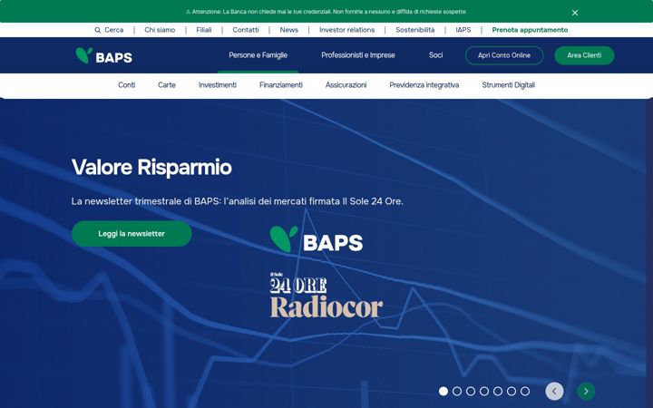The image size is (653, 408).
Task: Select the first carousel dot
Action: pos(443,391)
